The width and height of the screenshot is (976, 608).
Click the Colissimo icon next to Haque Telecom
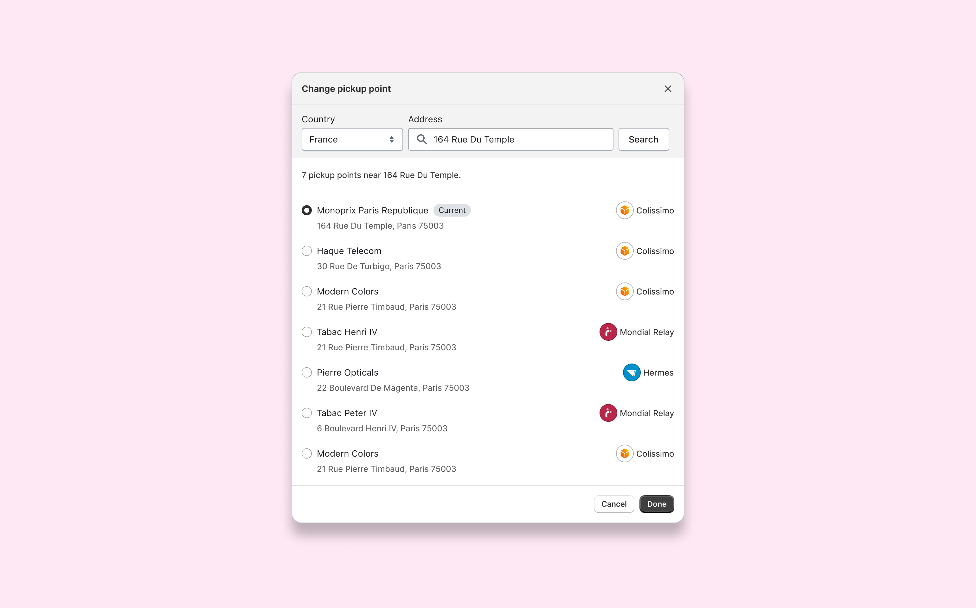click(624, 251)
